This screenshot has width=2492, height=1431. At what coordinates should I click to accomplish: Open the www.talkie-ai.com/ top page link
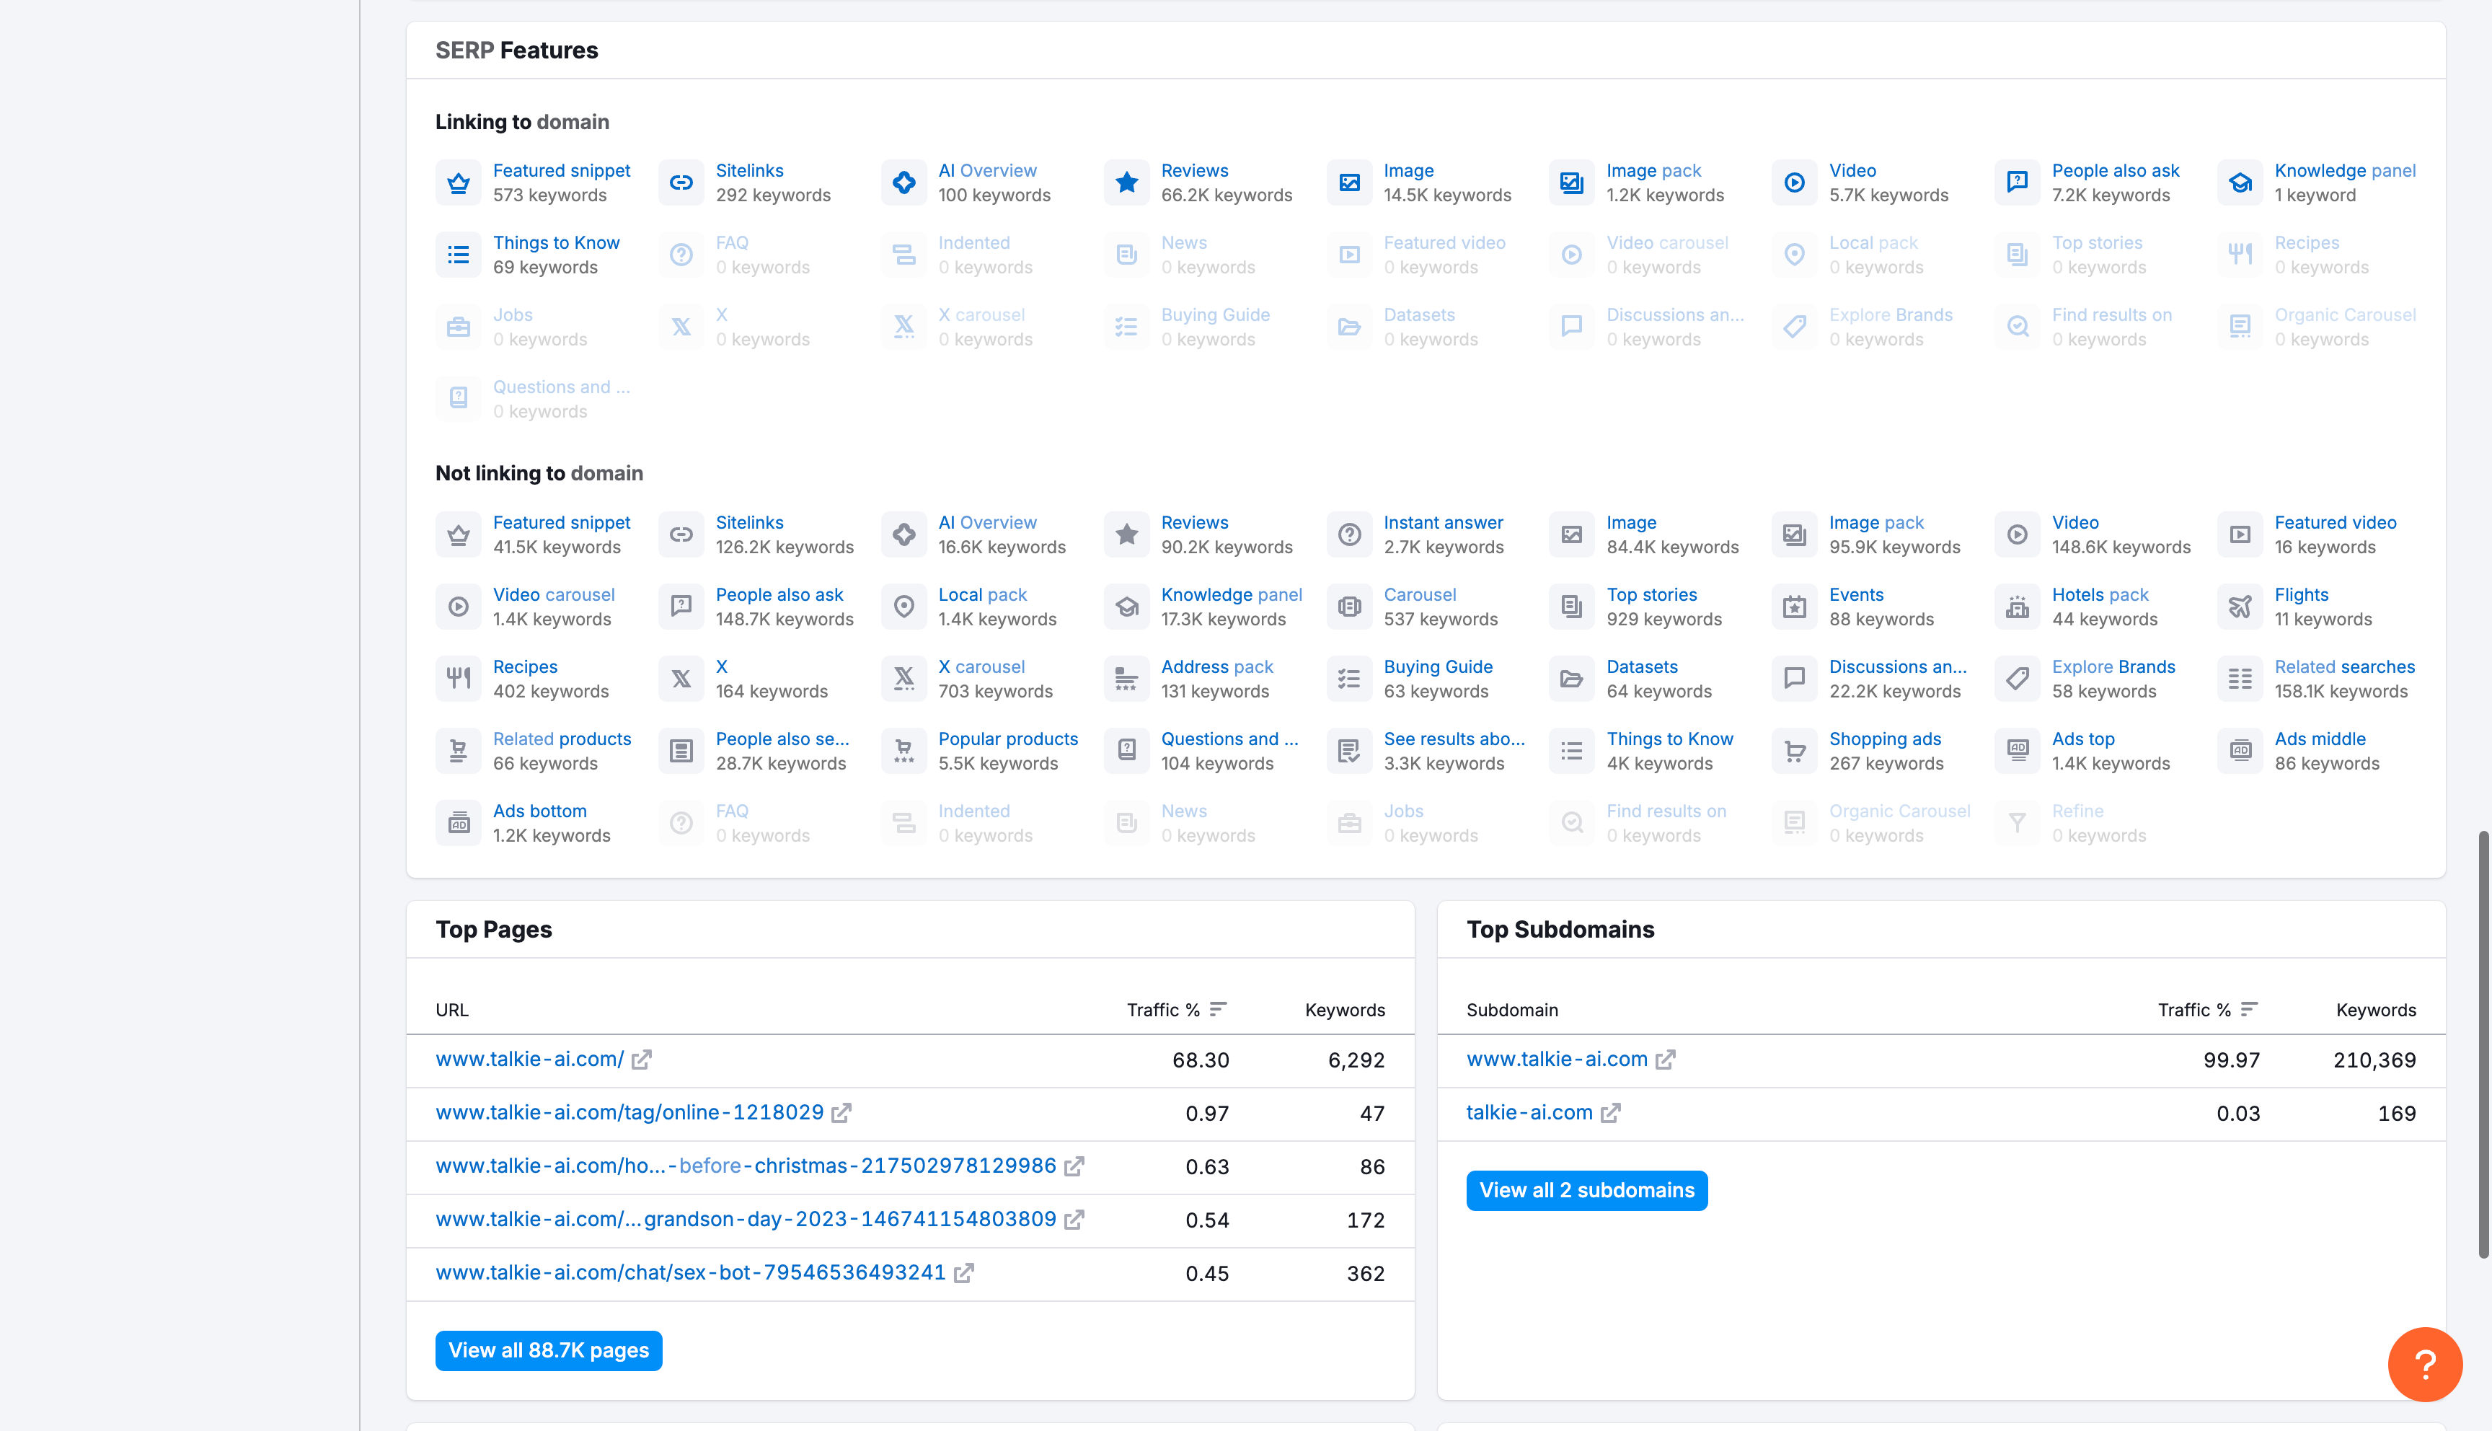tap(529, 1060)
